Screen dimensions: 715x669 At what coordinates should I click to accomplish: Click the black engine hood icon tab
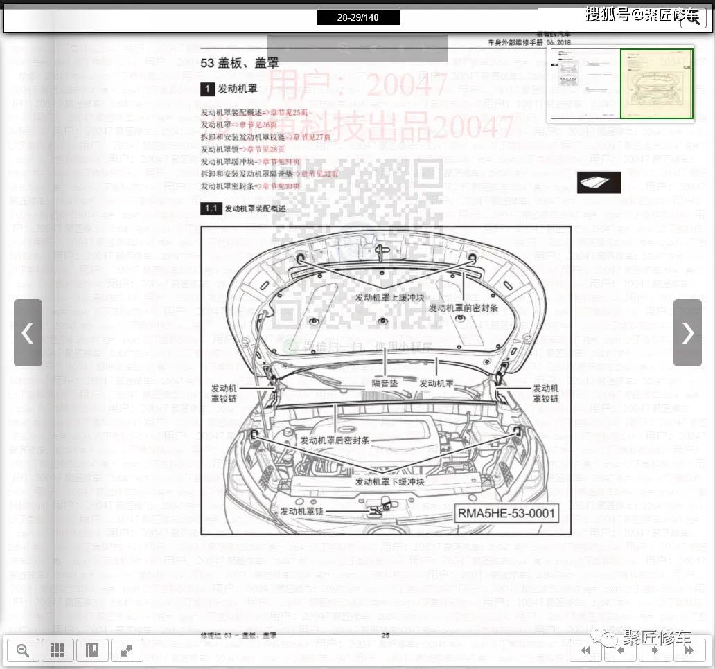click(x=599, y=182)
